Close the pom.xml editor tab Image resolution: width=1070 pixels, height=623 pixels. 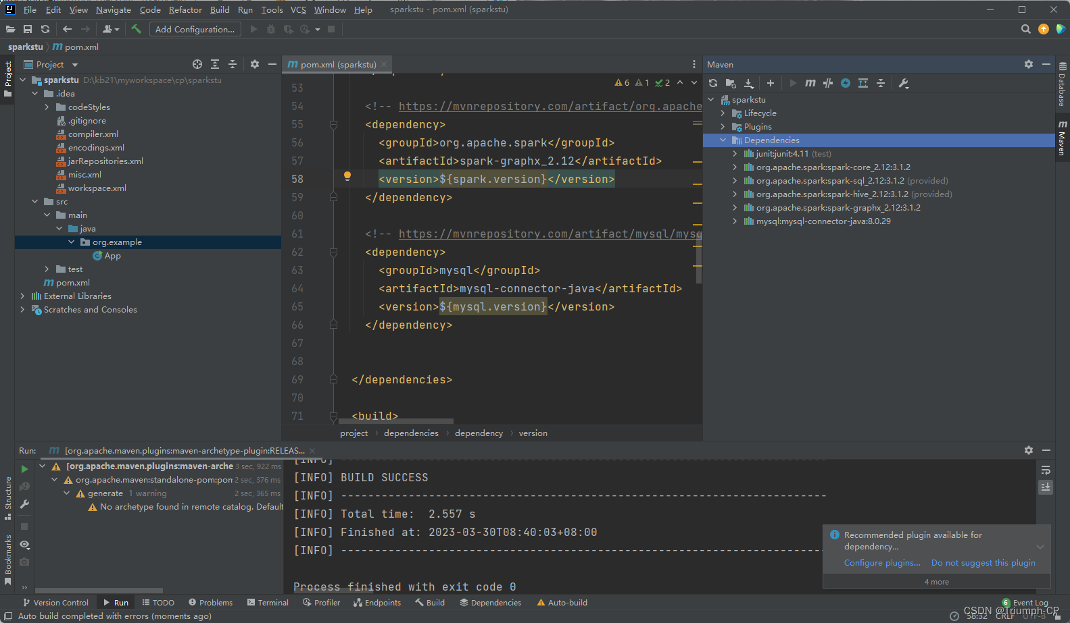(x=384, y=64)
